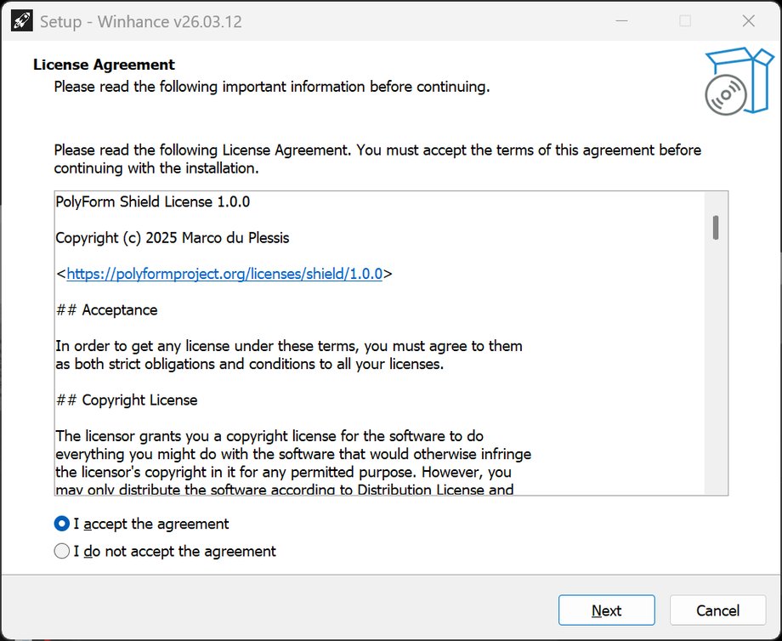Click the license scrollbar track below the thumb
782x641 pixels.
[x=717, y=383]
